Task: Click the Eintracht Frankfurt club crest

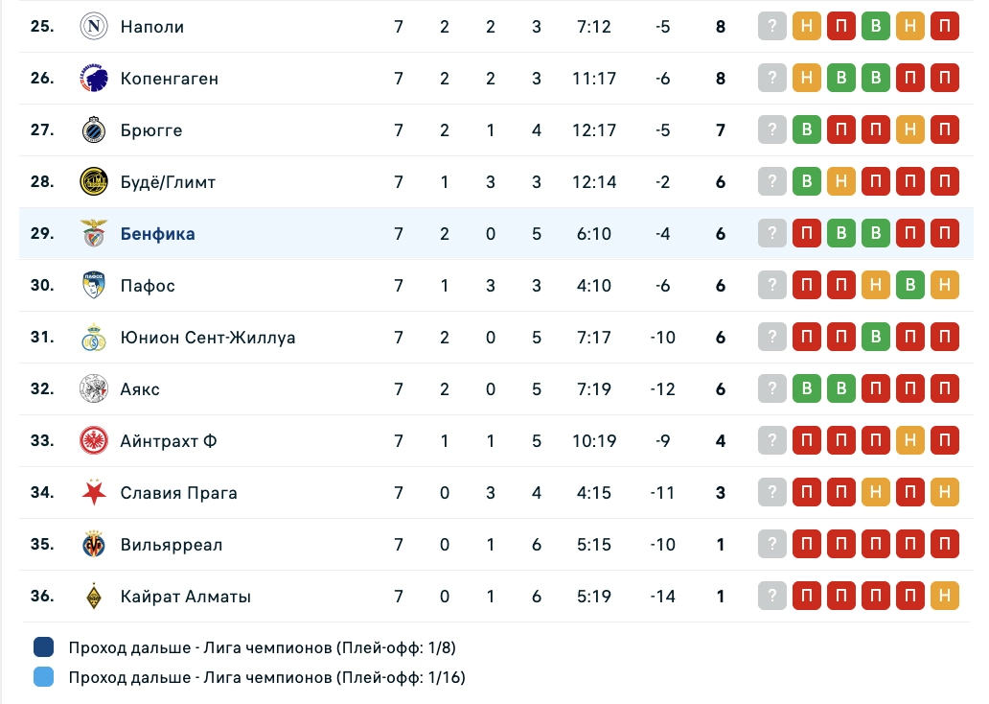Action: click(94, 441)
